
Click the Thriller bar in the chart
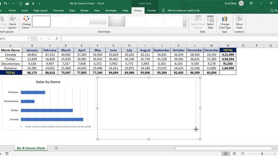point(46,110)
